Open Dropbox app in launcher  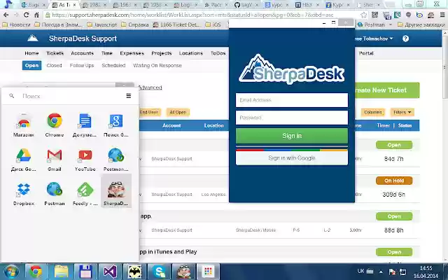(24, 194)
